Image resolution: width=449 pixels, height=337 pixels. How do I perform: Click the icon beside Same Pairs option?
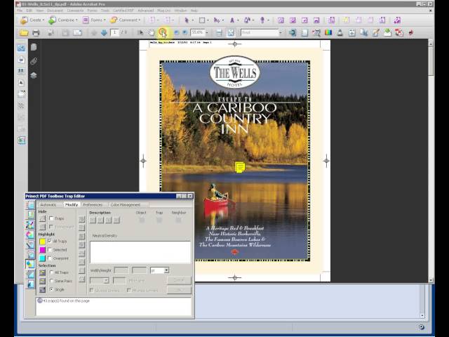click(x=42, y=281)
